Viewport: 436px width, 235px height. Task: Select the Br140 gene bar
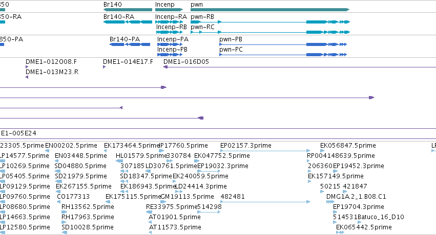(128, 10)
